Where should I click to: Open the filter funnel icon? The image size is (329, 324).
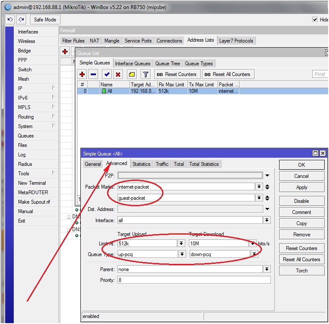[146, 74]
